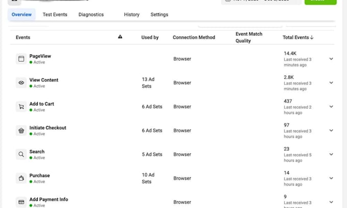Click the Purchase bag icon

(x=21, y=178)
